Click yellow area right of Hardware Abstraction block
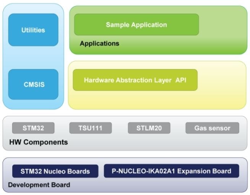 [222, 80]
